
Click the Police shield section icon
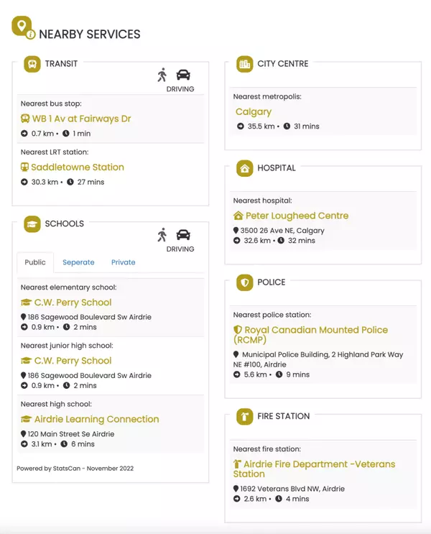(x=245, y=282)
